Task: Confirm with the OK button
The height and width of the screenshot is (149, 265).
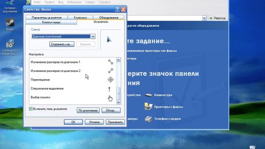Action: [x=73, y=122]
